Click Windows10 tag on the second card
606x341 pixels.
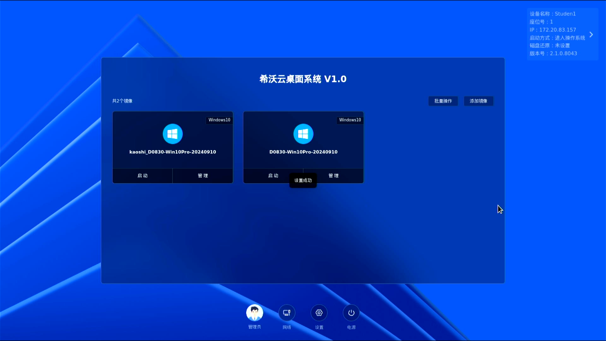tap(350, 120)
